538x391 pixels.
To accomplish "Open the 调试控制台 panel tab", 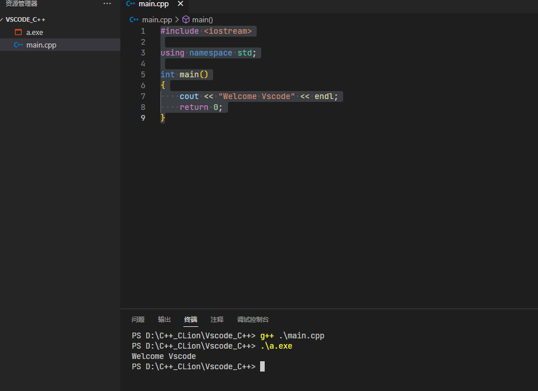I will (253, 319).
